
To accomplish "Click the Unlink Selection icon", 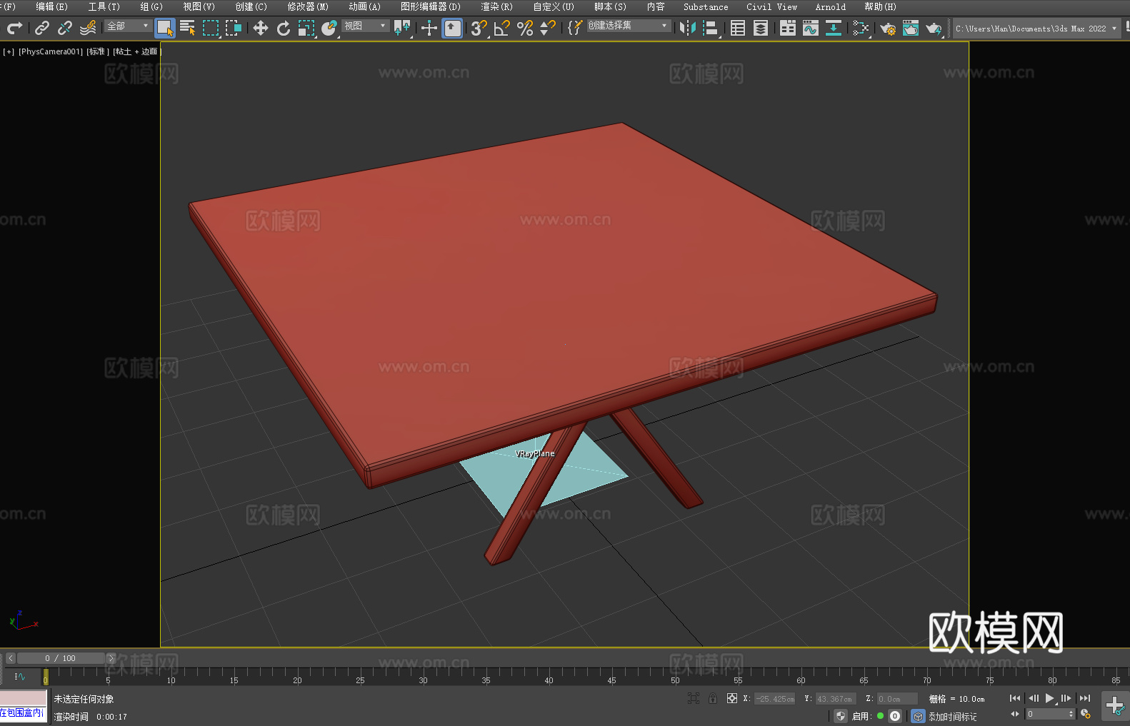I will tap(65, 28).
